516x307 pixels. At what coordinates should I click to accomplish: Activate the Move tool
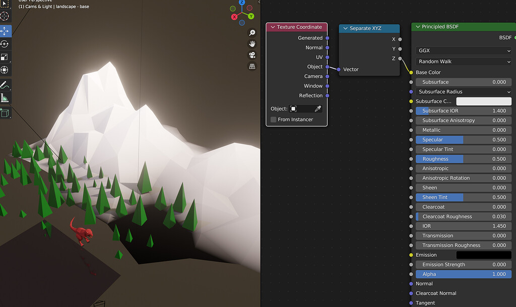click(x=5, y=31)
